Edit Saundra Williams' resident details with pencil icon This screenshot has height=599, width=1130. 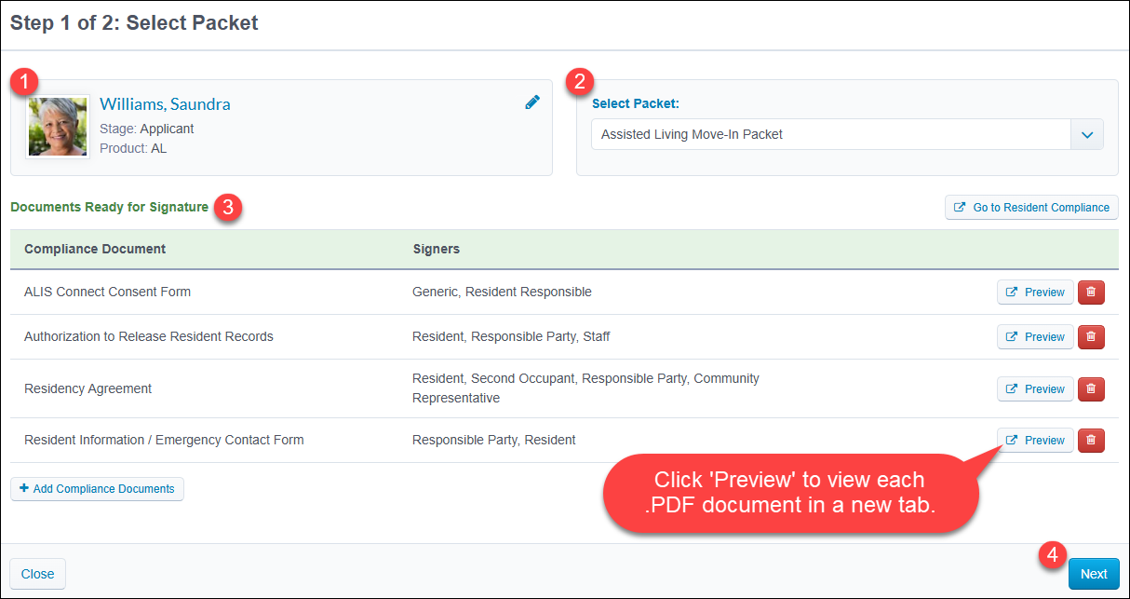click(x=532, y=102)
